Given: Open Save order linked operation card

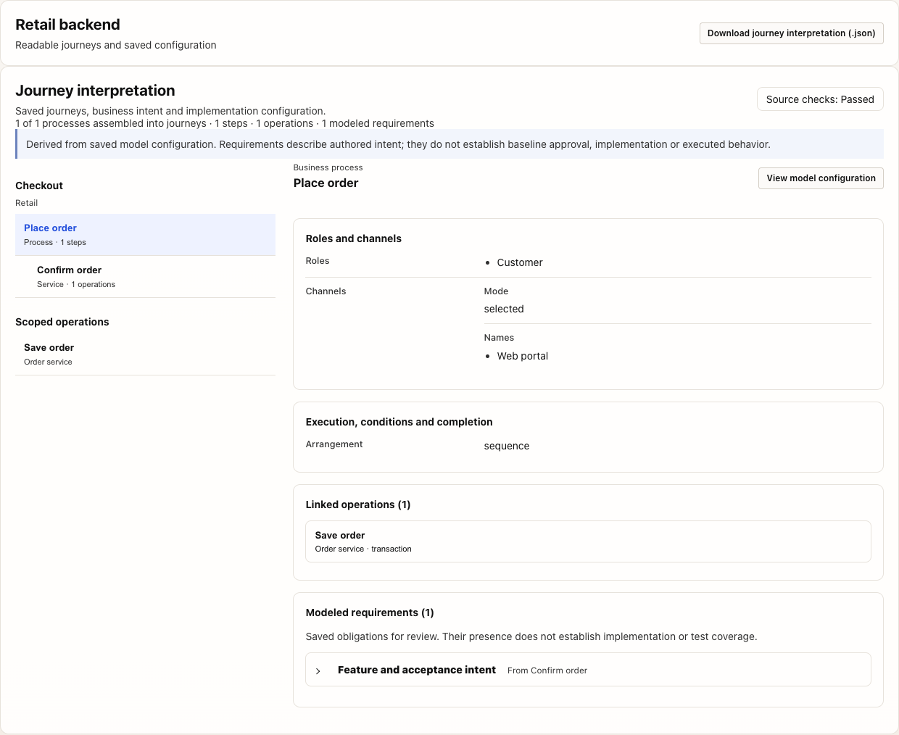Looking at the screenshot, I should point(588,541).
